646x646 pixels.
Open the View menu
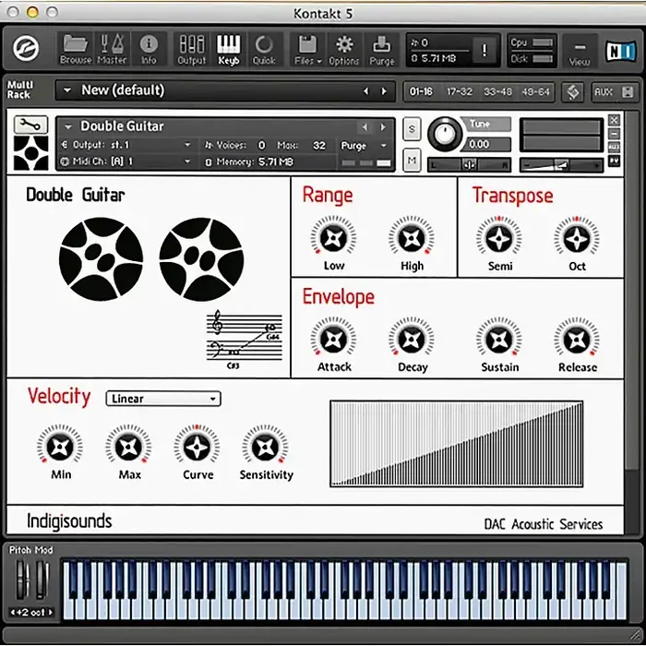pyautogui.click(x=580, y=52)
